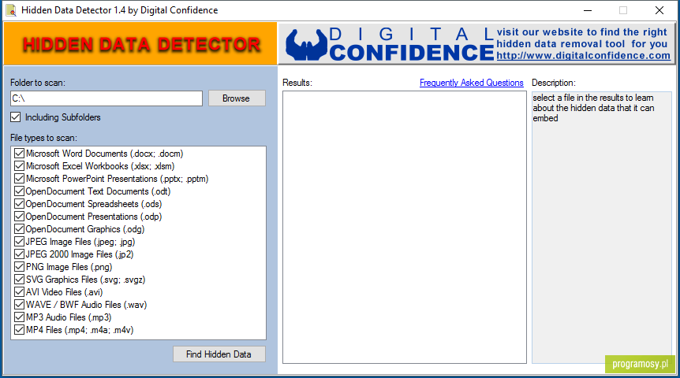Screen dimensions: 680x378
Task: Click the Browse button
Action: pyautogui.click(x=237, y=98)
